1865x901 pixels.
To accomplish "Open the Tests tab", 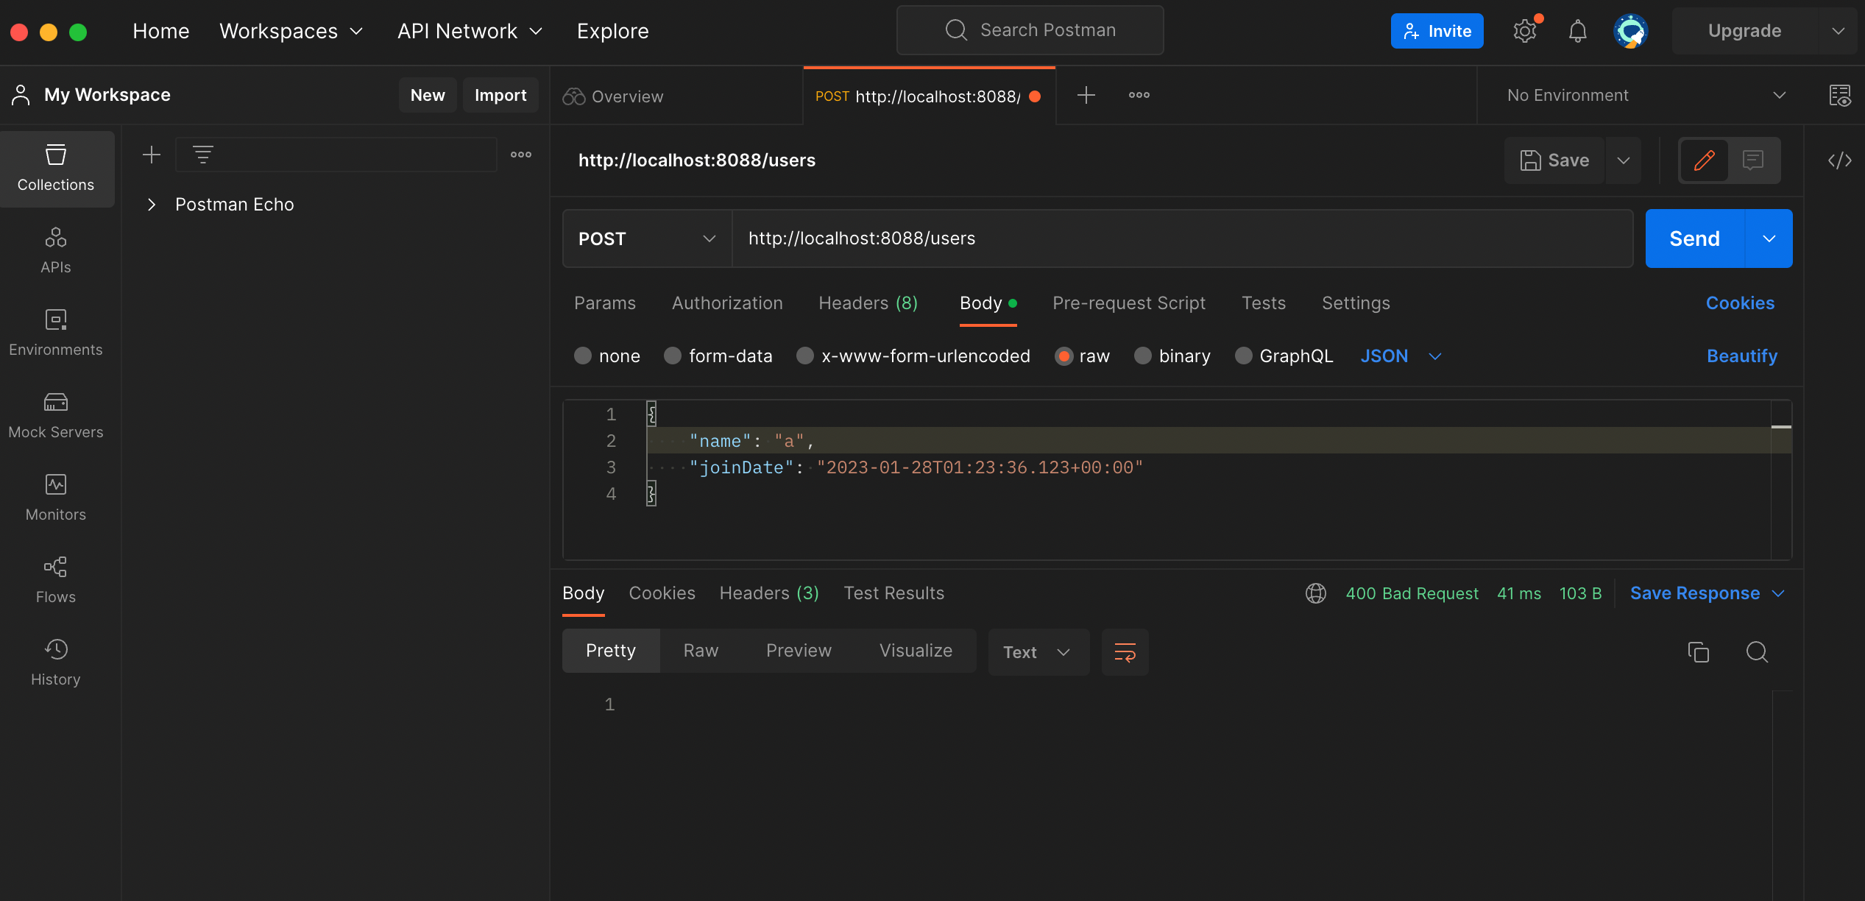I will pyautogui.click(x=1264, y=303).
